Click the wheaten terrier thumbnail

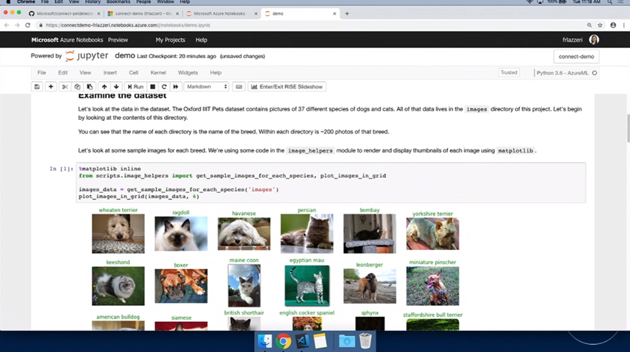[x=118, y=233]
